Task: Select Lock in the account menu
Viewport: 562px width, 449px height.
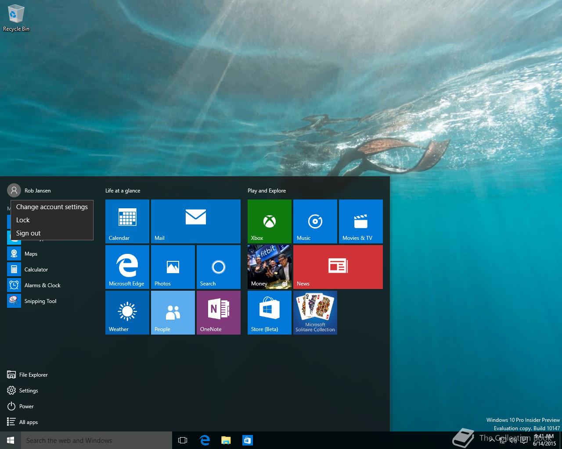Action: [23, 220]
